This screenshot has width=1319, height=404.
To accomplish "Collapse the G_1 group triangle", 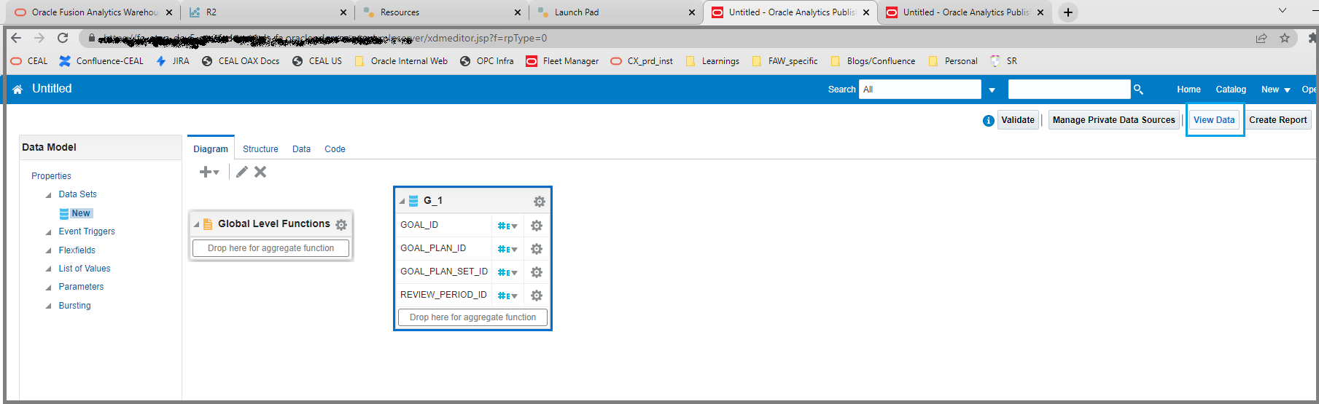I will (x=402, y=202).
